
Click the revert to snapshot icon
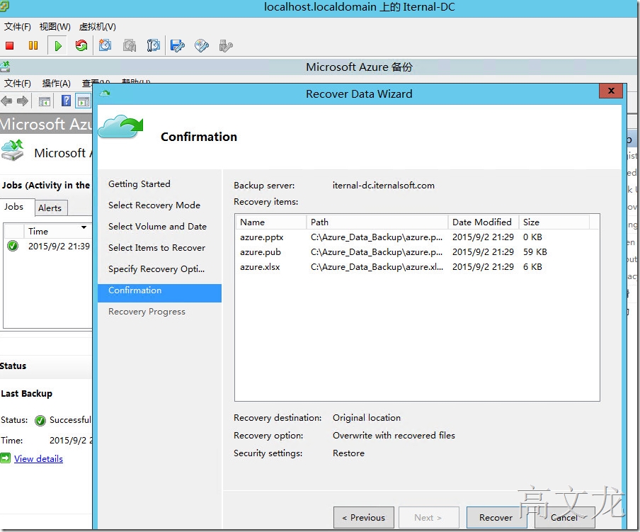[x=130, y=45]
